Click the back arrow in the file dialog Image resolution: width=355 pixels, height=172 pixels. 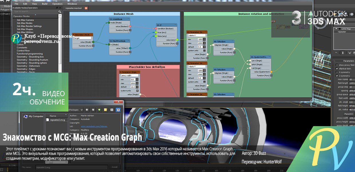87,110
